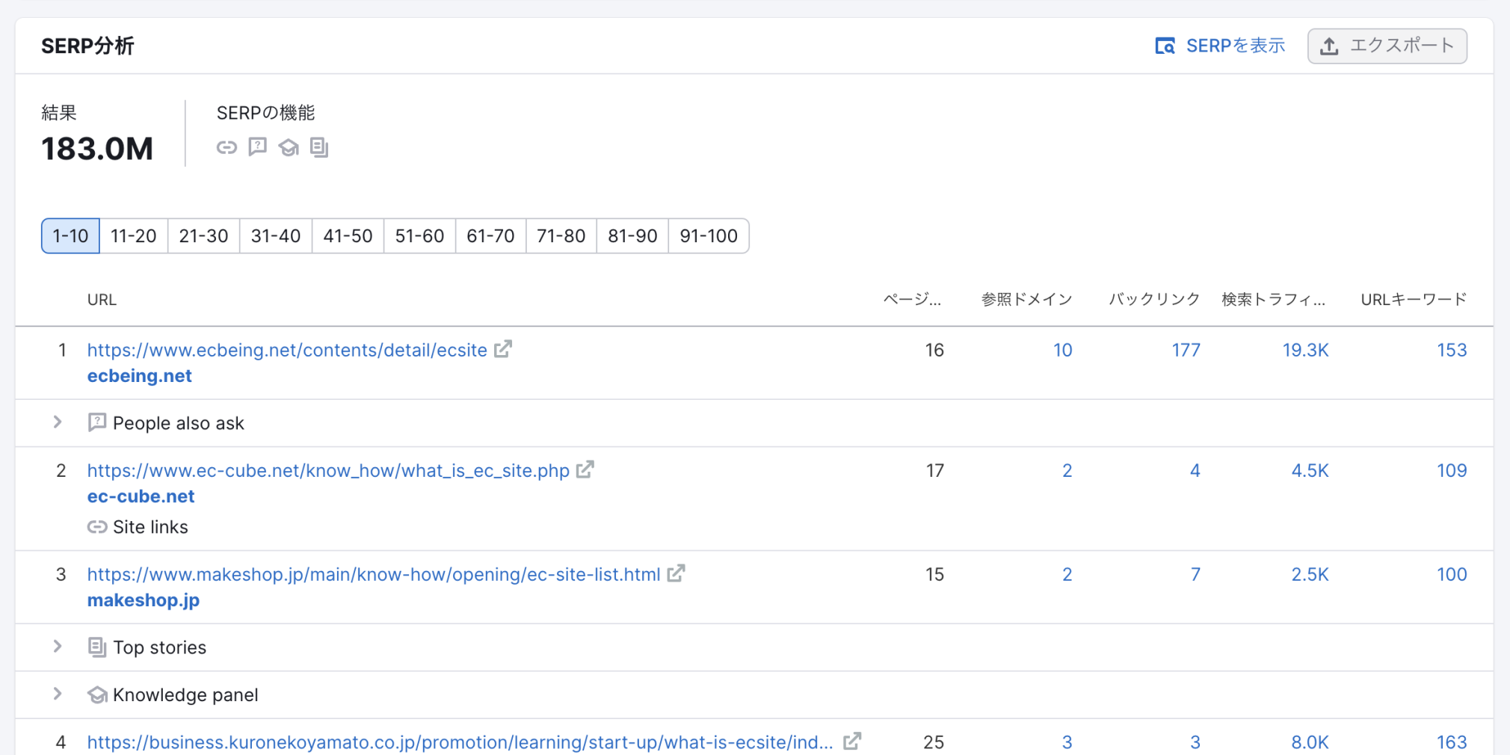Image resolution: width=1510 pixels, height=755 pixels.
Task: Select the 91-100 results range
Action: [708, 236]
